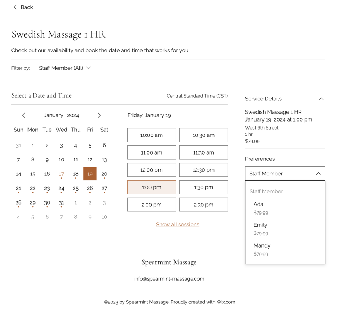Image resolution: width=356 pixels, height=325 pixels.
Task: Choose Emily as staff member
Action: 285,229
